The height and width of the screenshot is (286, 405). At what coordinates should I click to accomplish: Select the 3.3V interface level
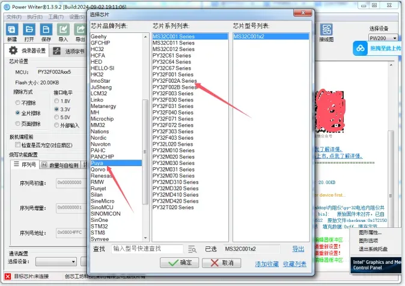(x=56, y=109)
